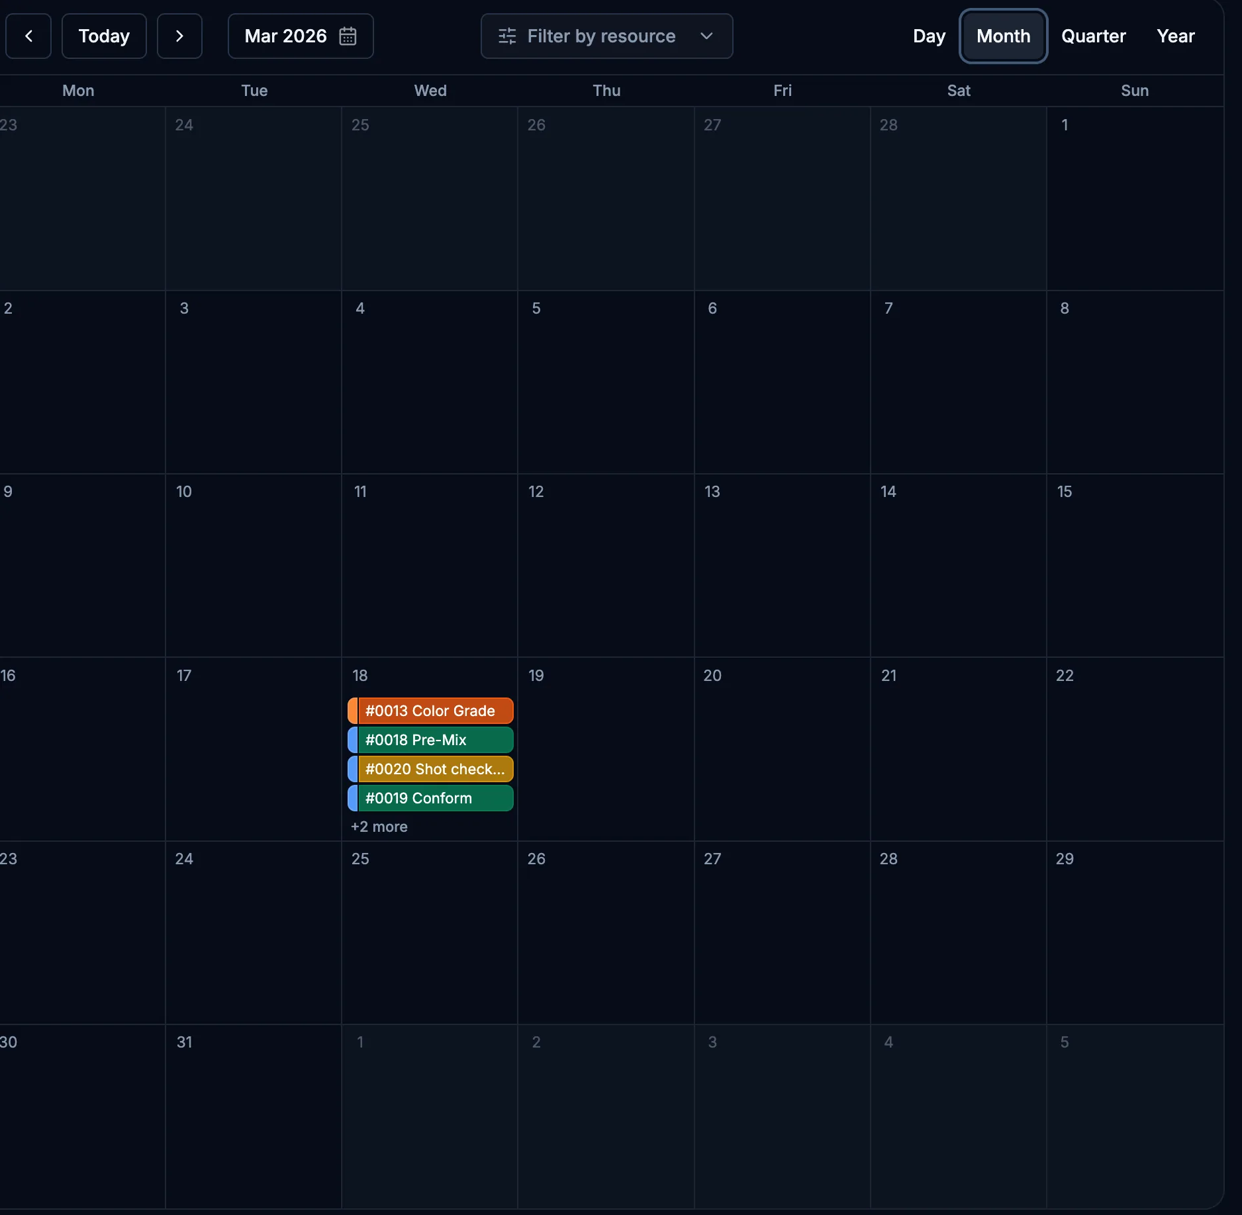Select the orange color strip on Color Grade

click(x=353, y=711)
